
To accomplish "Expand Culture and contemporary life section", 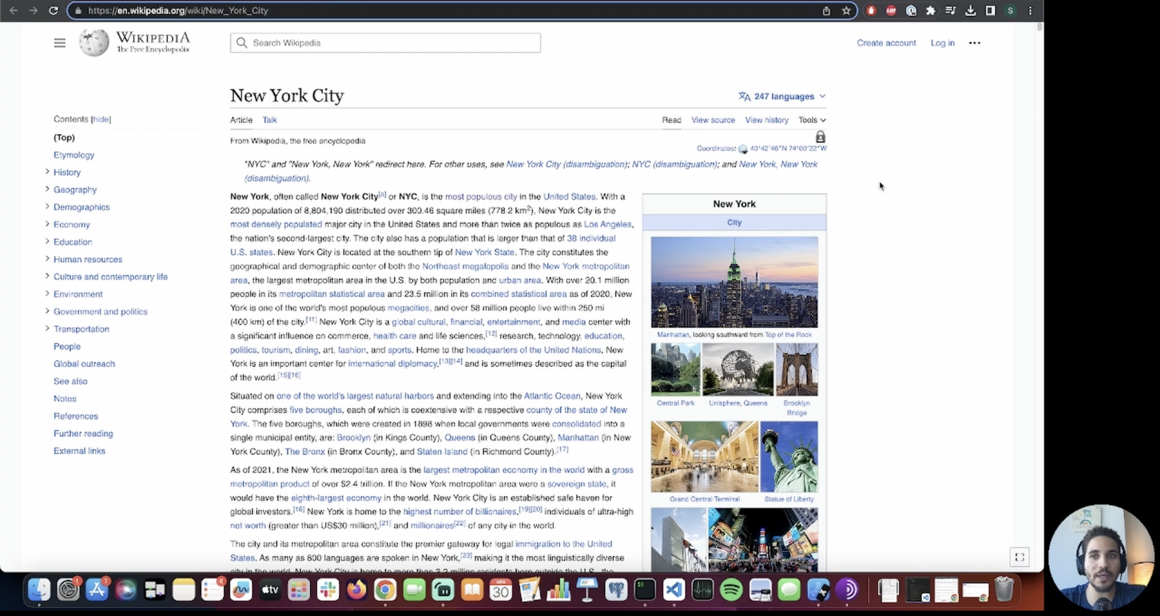I will tap(47, 276).
